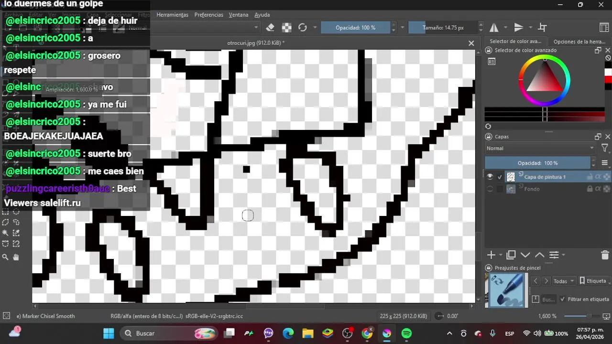Select the magnetic selection tool
Image resolution: width=612 pixels, height=344 pixels.
coord(16,244)
